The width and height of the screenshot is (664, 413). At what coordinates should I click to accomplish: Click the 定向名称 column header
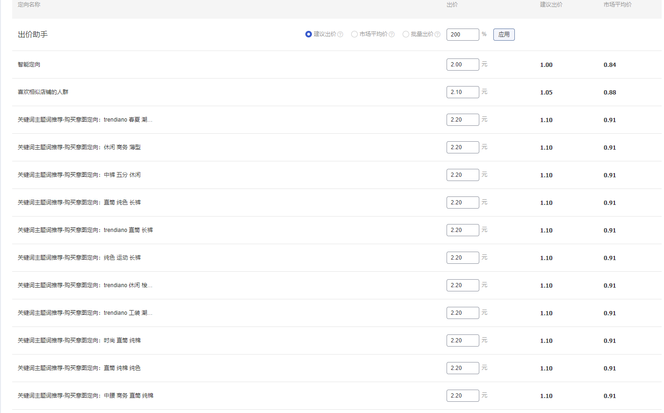pyautogui.click(x=29, y=5)
